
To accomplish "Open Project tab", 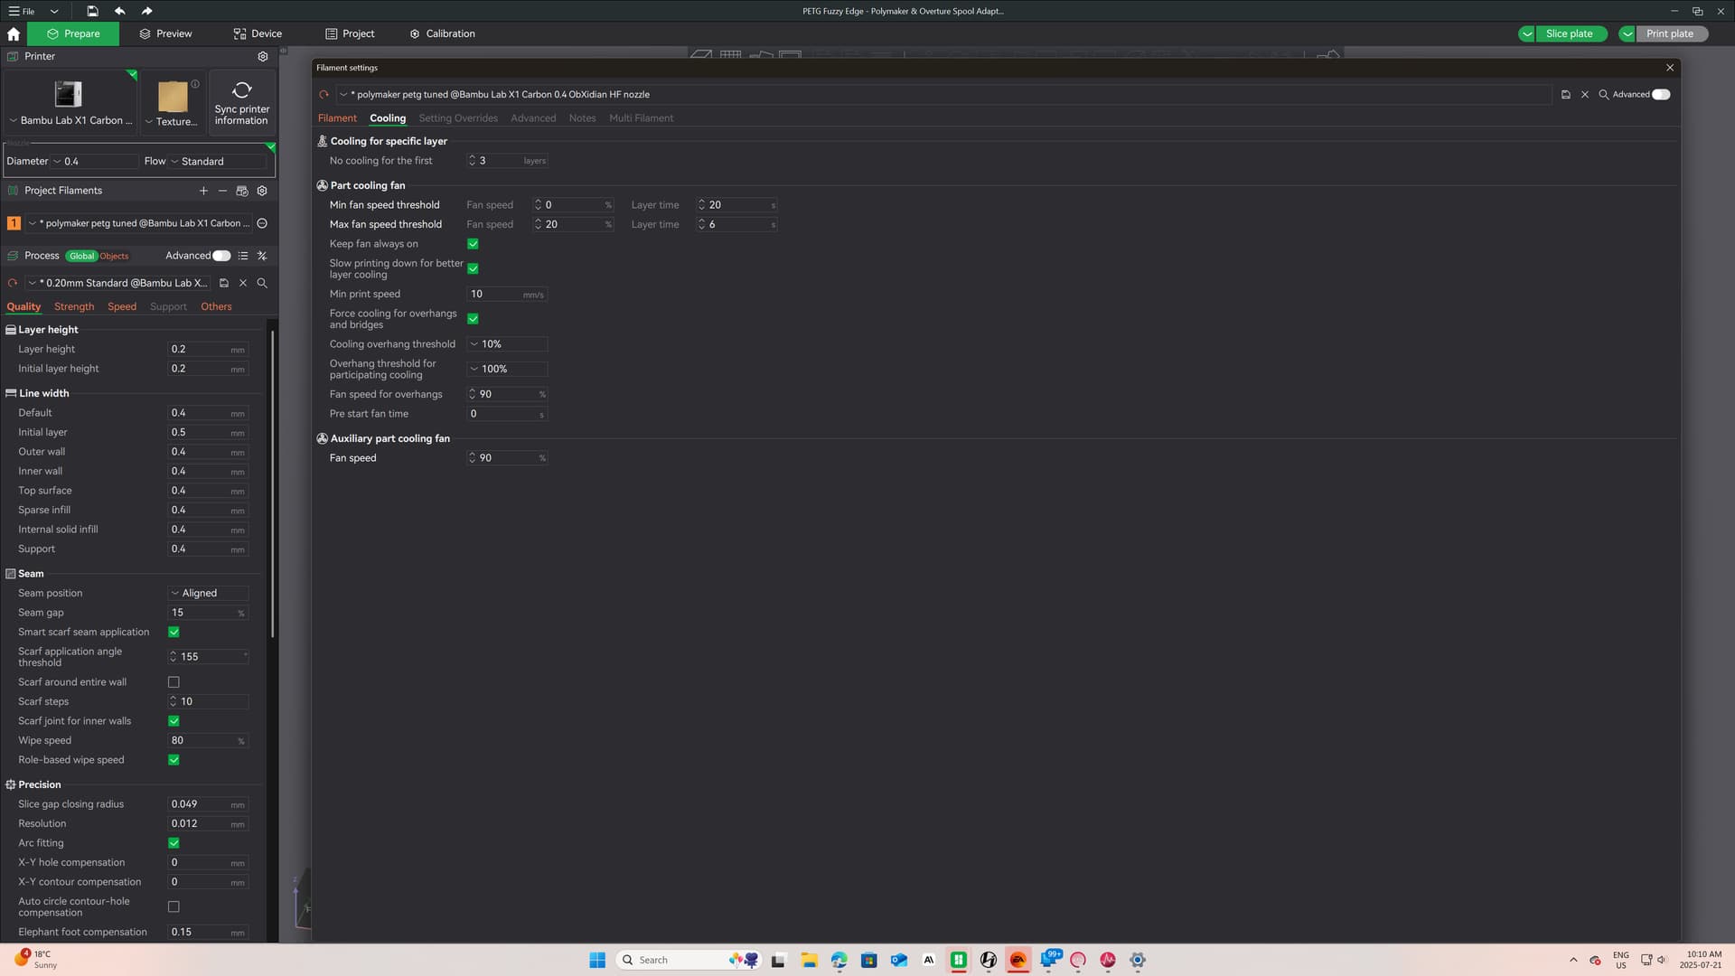I will pyautogui.click(x=350, y=33).
